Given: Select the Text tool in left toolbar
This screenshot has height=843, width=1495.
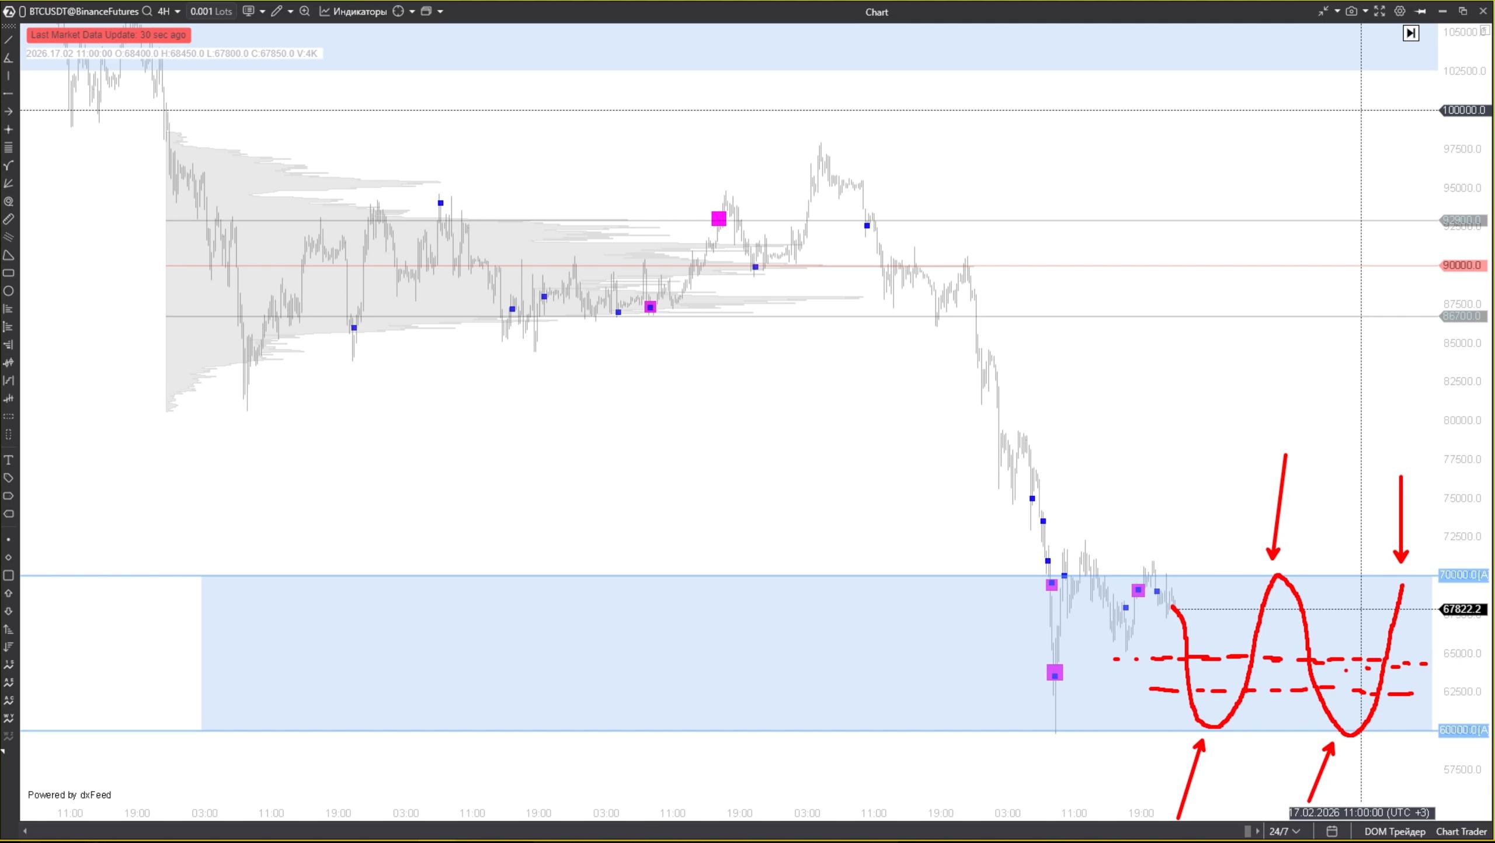Looking at the screenshot, I should [8, 460].
